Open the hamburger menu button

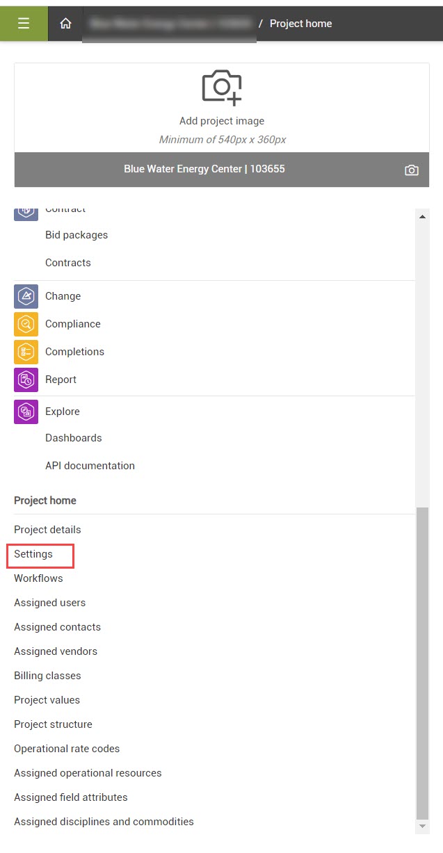click(24, 24)
